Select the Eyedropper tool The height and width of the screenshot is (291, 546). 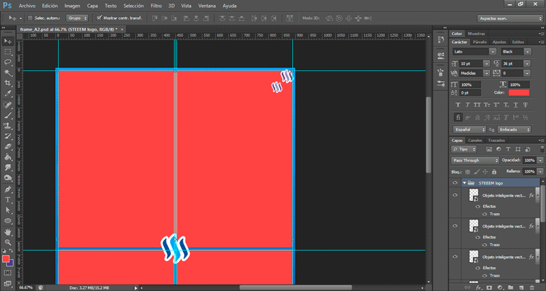(x=8, y=94)
